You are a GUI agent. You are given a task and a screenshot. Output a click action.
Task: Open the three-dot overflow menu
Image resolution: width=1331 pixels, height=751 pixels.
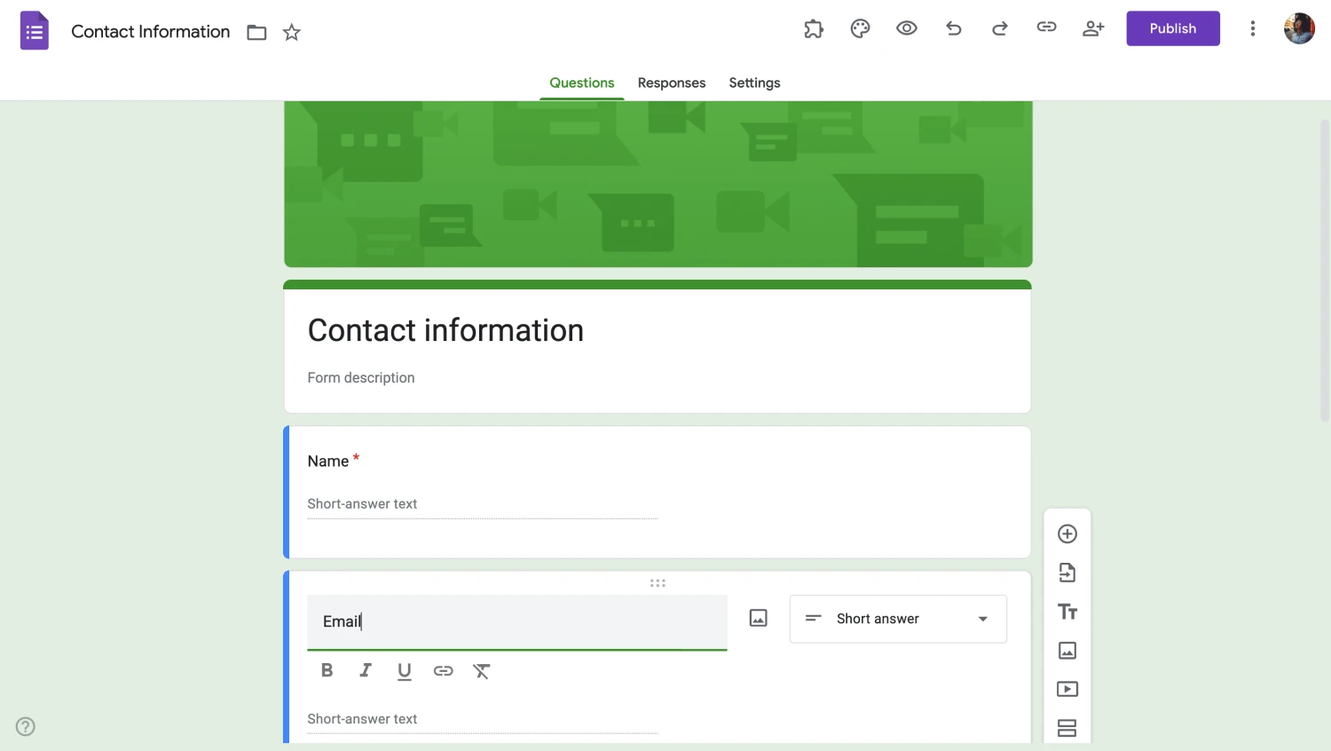click(x=1252, y=28)
